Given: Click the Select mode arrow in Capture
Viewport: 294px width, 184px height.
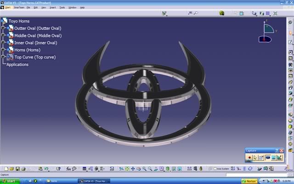Looking at the screenshot, I should (x=255, y=157).
